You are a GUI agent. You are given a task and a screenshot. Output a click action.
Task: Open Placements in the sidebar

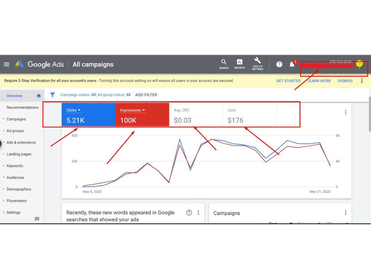point(17,201)
